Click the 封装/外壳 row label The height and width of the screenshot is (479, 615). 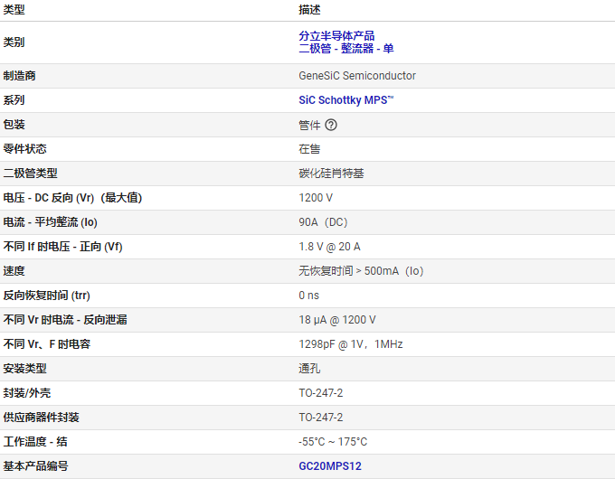tap(28, 393)
